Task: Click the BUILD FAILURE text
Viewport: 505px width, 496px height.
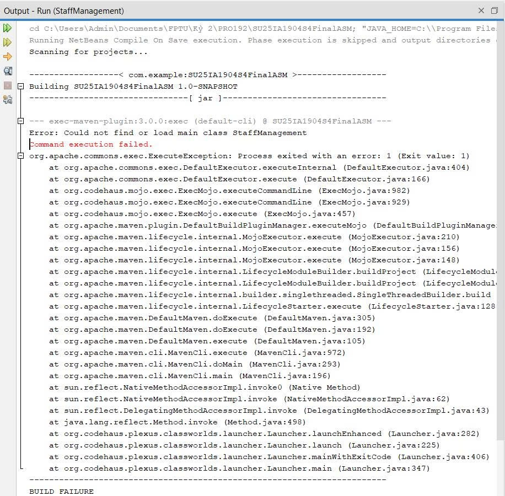Action: point(61,492)
